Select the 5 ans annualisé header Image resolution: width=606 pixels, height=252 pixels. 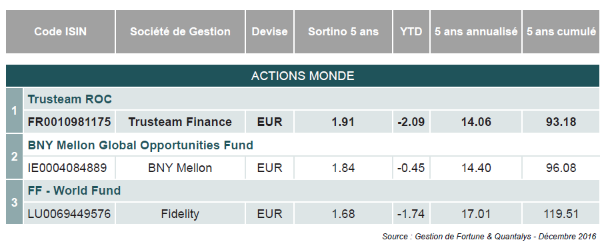(476, 32)
